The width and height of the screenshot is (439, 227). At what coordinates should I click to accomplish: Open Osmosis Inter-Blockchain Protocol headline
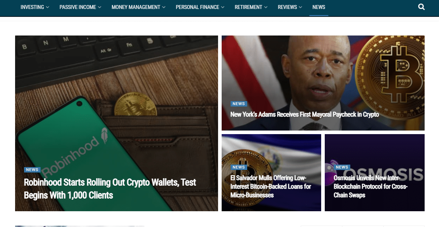point(370,186)
